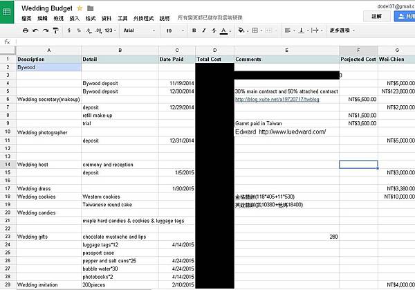
Task: Format as percent
Action: [79, 30]
